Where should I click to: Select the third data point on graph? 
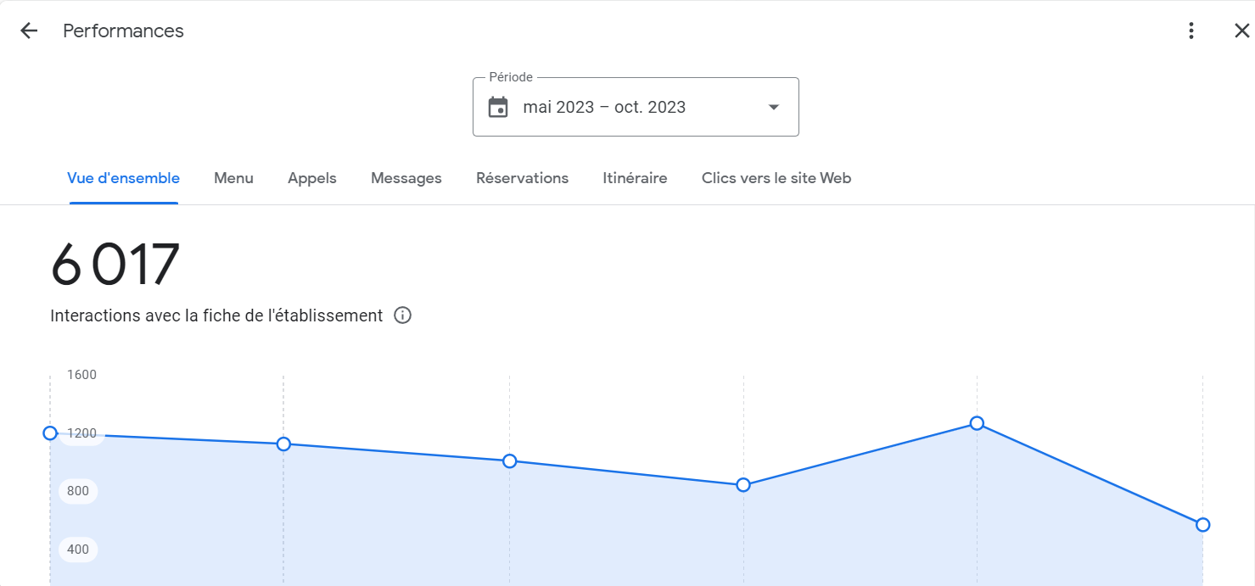[x=509, y=461]
